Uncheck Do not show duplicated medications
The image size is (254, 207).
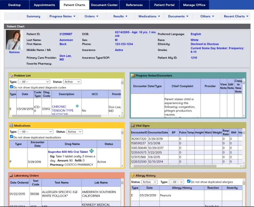pyautogui.click(x=11, y=137)
